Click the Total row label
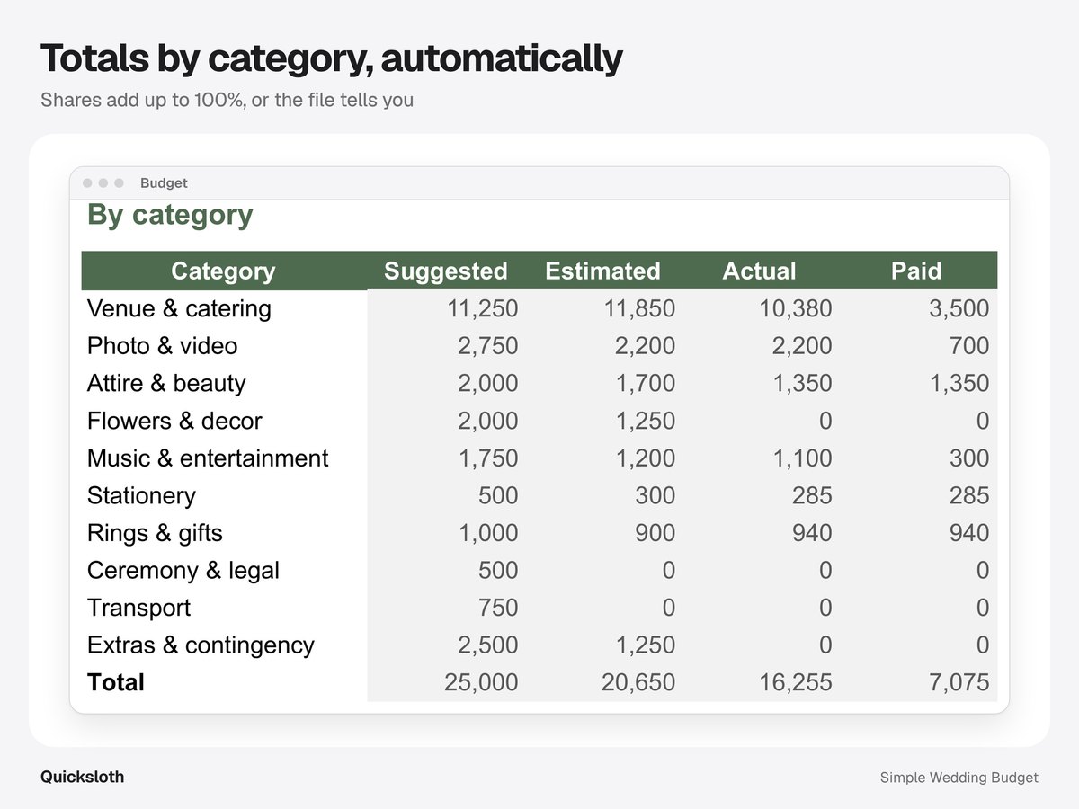This screenshot has width=1079, height=809. click(x=116, y=683)
